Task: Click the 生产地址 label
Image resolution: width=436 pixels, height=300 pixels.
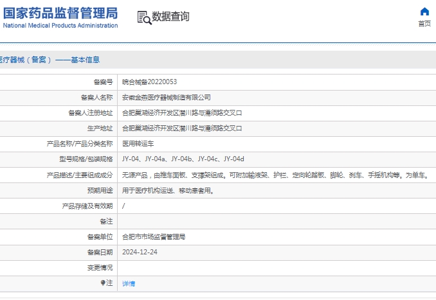Action: pos(100,128)
